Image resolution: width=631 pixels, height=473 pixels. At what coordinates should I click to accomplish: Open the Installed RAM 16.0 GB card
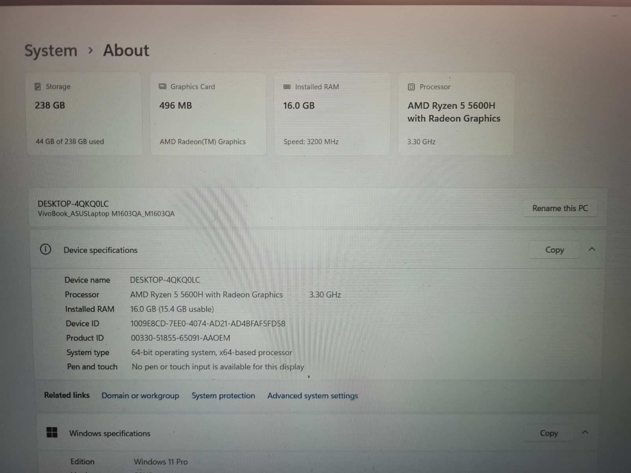[332, 114]
